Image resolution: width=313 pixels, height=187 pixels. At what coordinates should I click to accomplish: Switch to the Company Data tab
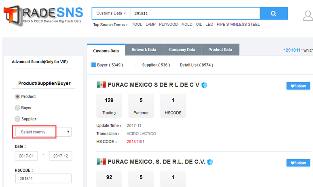click(182, 50)
